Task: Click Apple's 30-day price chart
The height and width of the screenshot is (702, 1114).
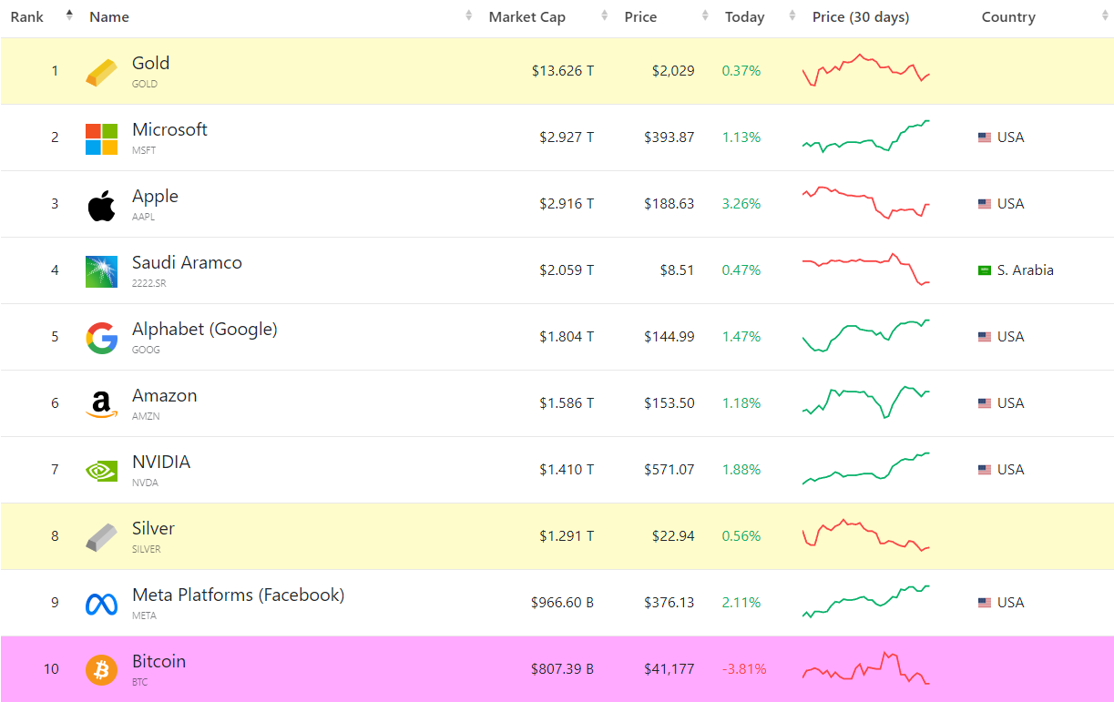Action: click(x=865, y=203)
